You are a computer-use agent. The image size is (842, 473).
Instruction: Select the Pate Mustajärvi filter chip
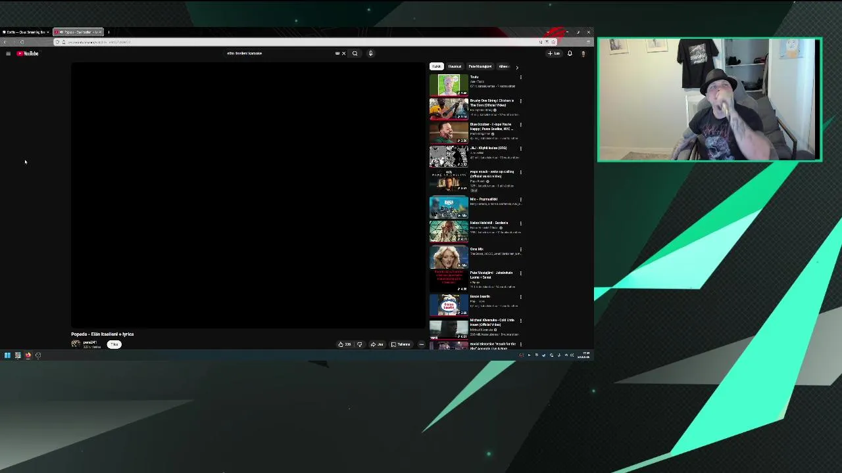(480, 66)
